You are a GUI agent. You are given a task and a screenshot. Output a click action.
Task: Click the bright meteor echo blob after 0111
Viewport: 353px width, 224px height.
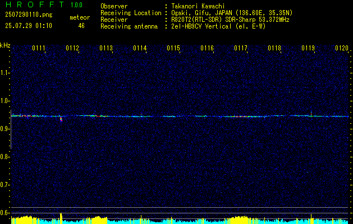61,119
